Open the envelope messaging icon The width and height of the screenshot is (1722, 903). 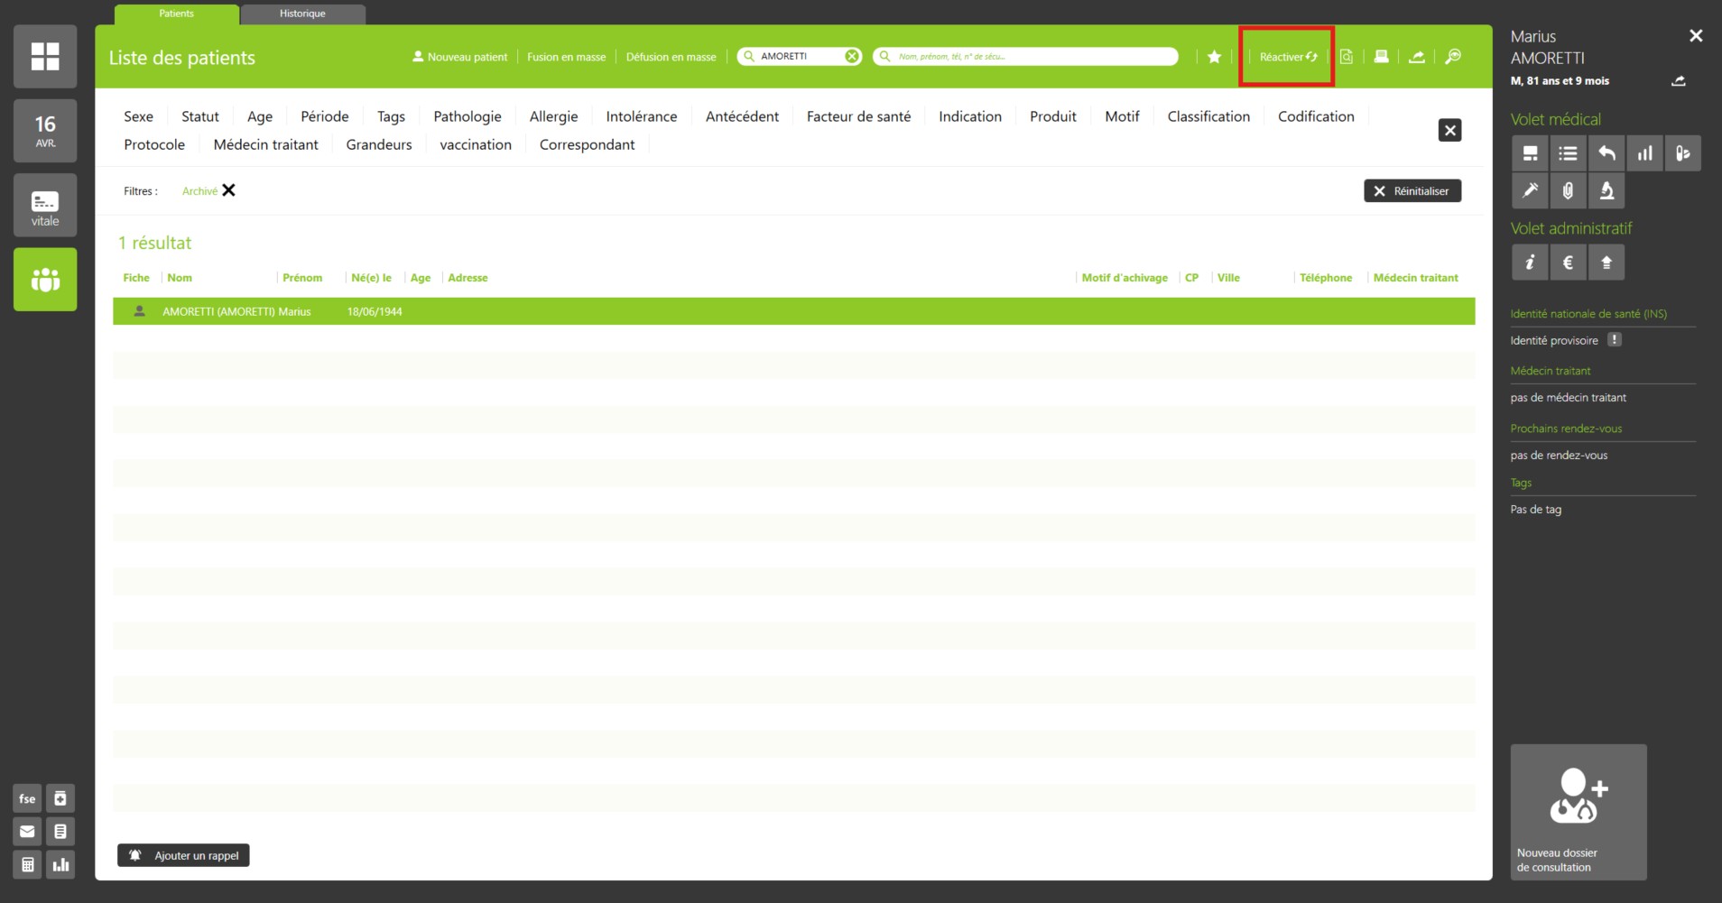(27, 832)
